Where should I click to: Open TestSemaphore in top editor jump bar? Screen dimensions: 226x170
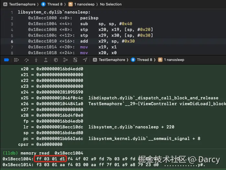pos(22,4)
